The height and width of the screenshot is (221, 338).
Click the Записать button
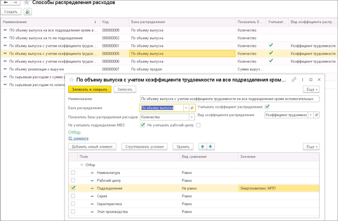coord(125,89)
